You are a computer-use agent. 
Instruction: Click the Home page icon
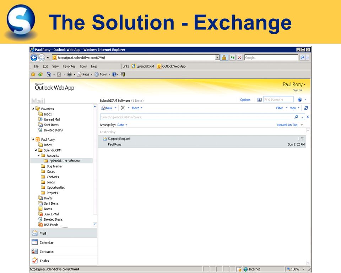pos(49,74)
